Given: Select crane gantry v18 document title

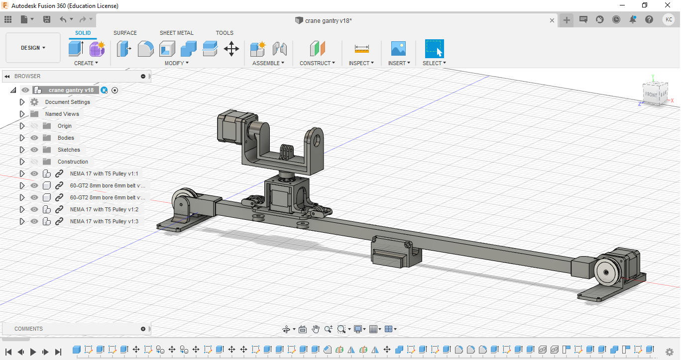Looking at the screenshot, I should [x=329, y=20].
